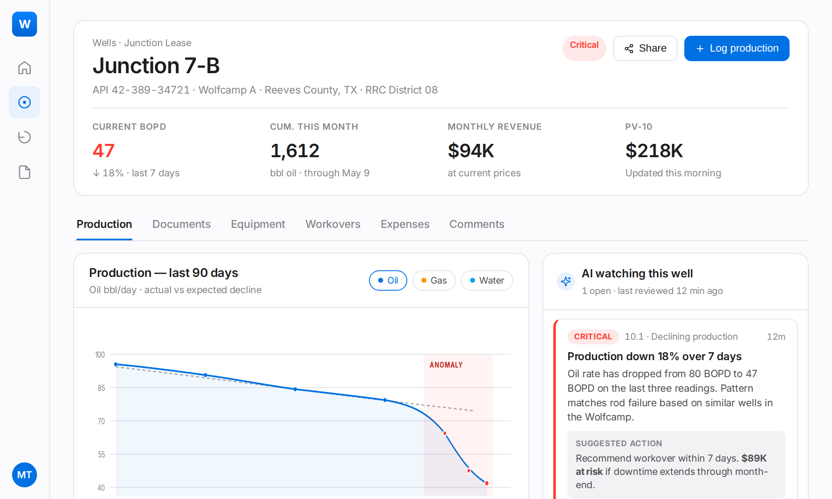Switch to the Production tab
The width and height of the screenshot is (832, 499).
click(104, 224)
